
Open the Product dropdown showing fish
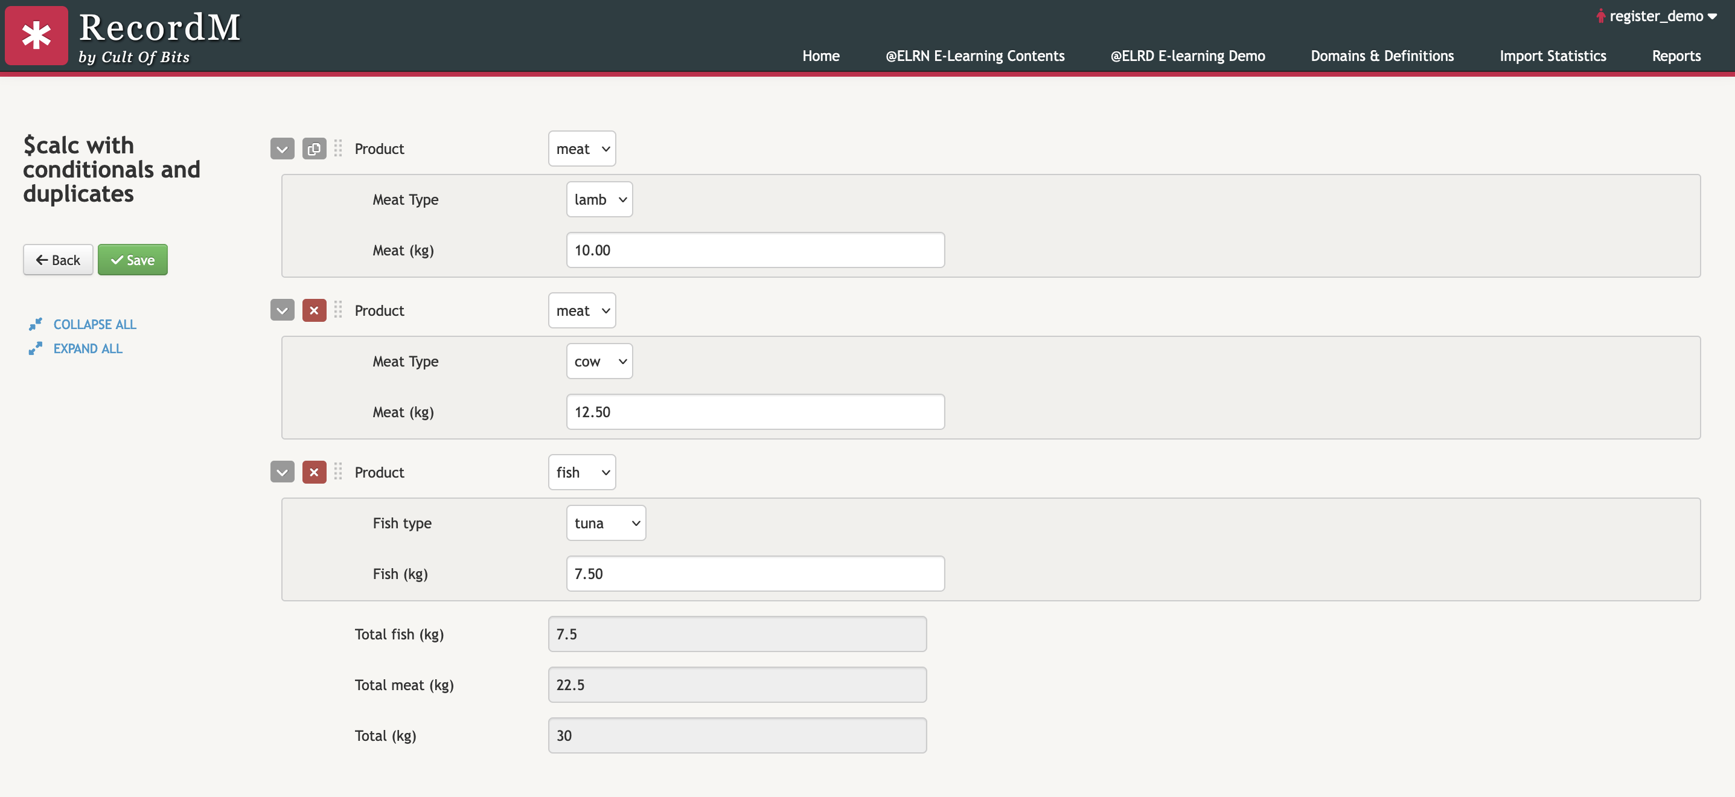[x=582, y=472]
